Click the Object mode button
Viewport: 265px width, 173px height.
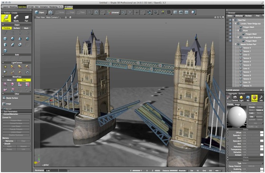[39, 12]
